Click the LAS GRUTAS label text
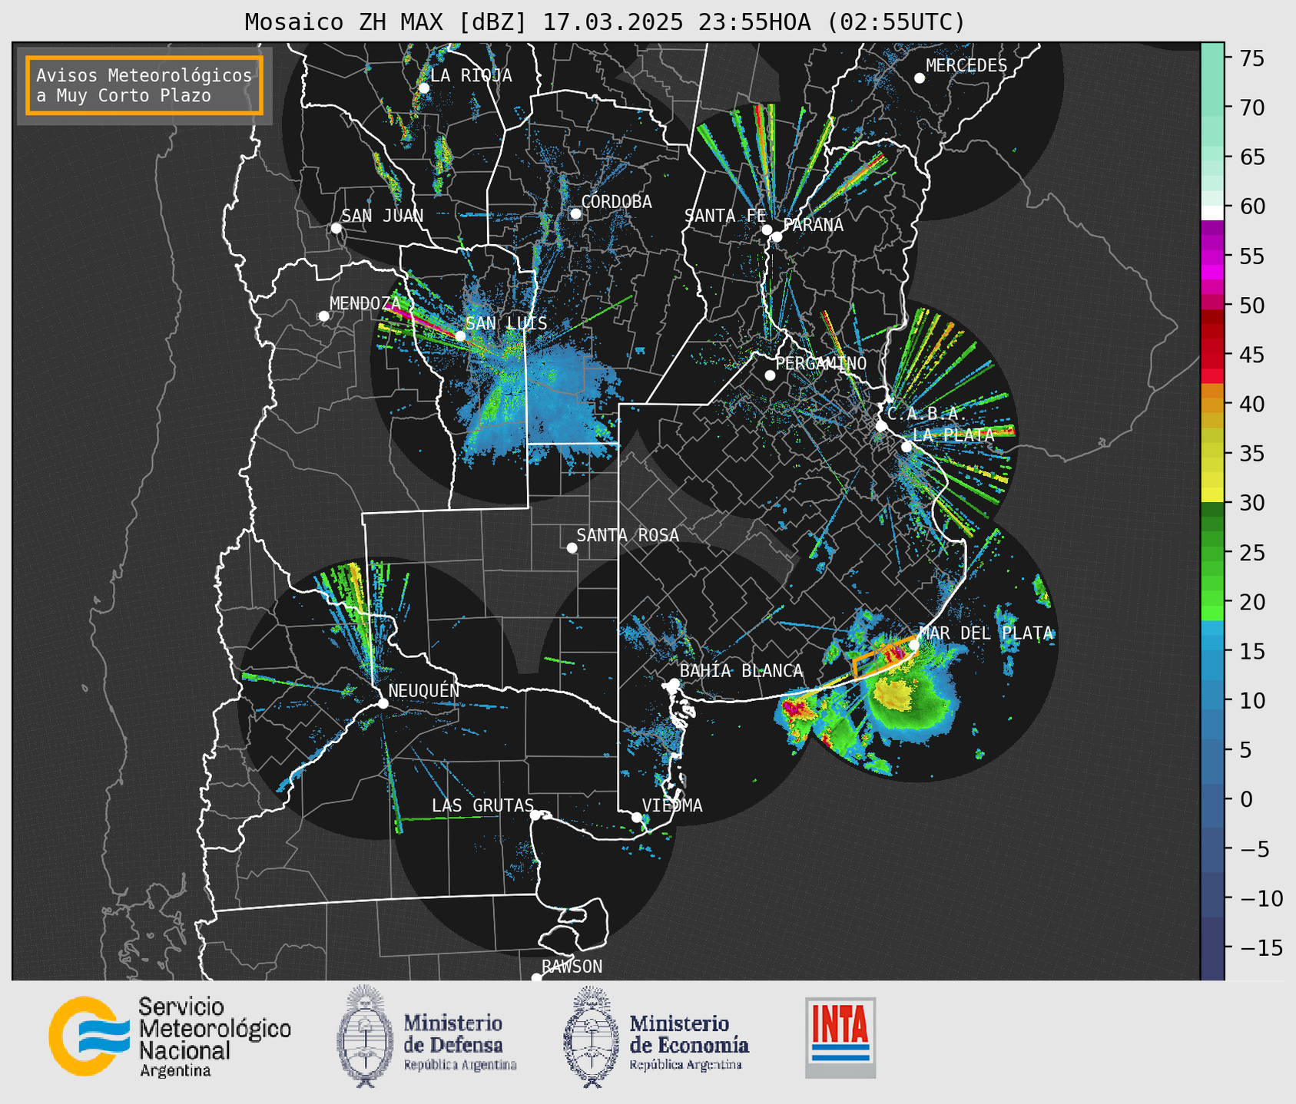Image resolution: width=1296 pixels, height=1104 pixels. (482, 805)
